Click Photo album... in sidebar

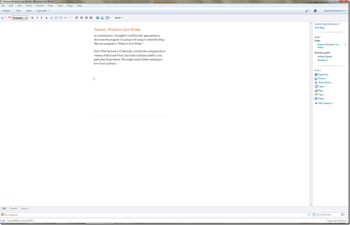click(x=325, y=83)
